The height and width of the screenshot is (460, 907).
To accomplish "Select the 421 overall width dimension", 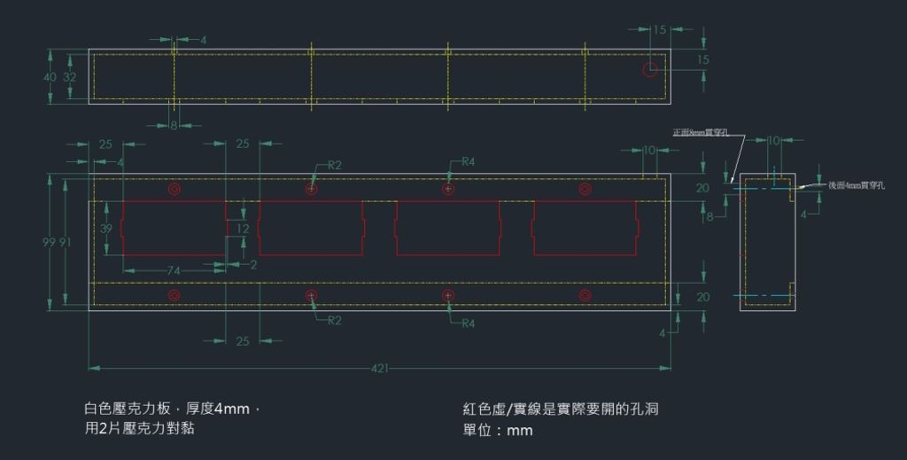I will 379,368.
